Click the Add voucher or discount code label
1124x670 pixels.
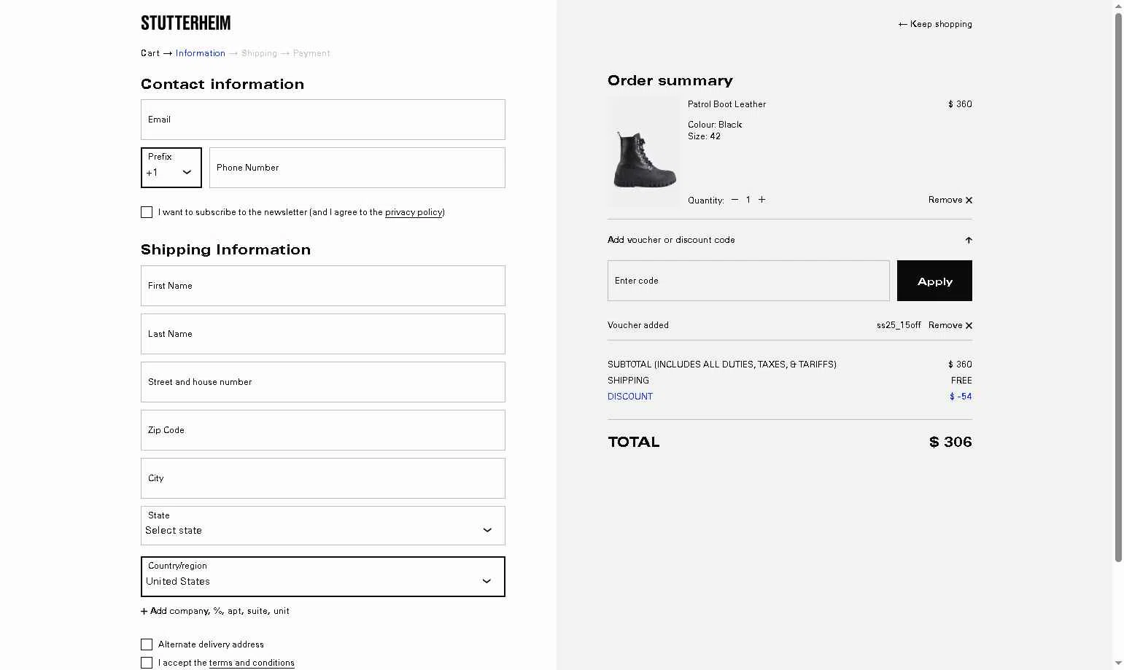coord(671,240)
